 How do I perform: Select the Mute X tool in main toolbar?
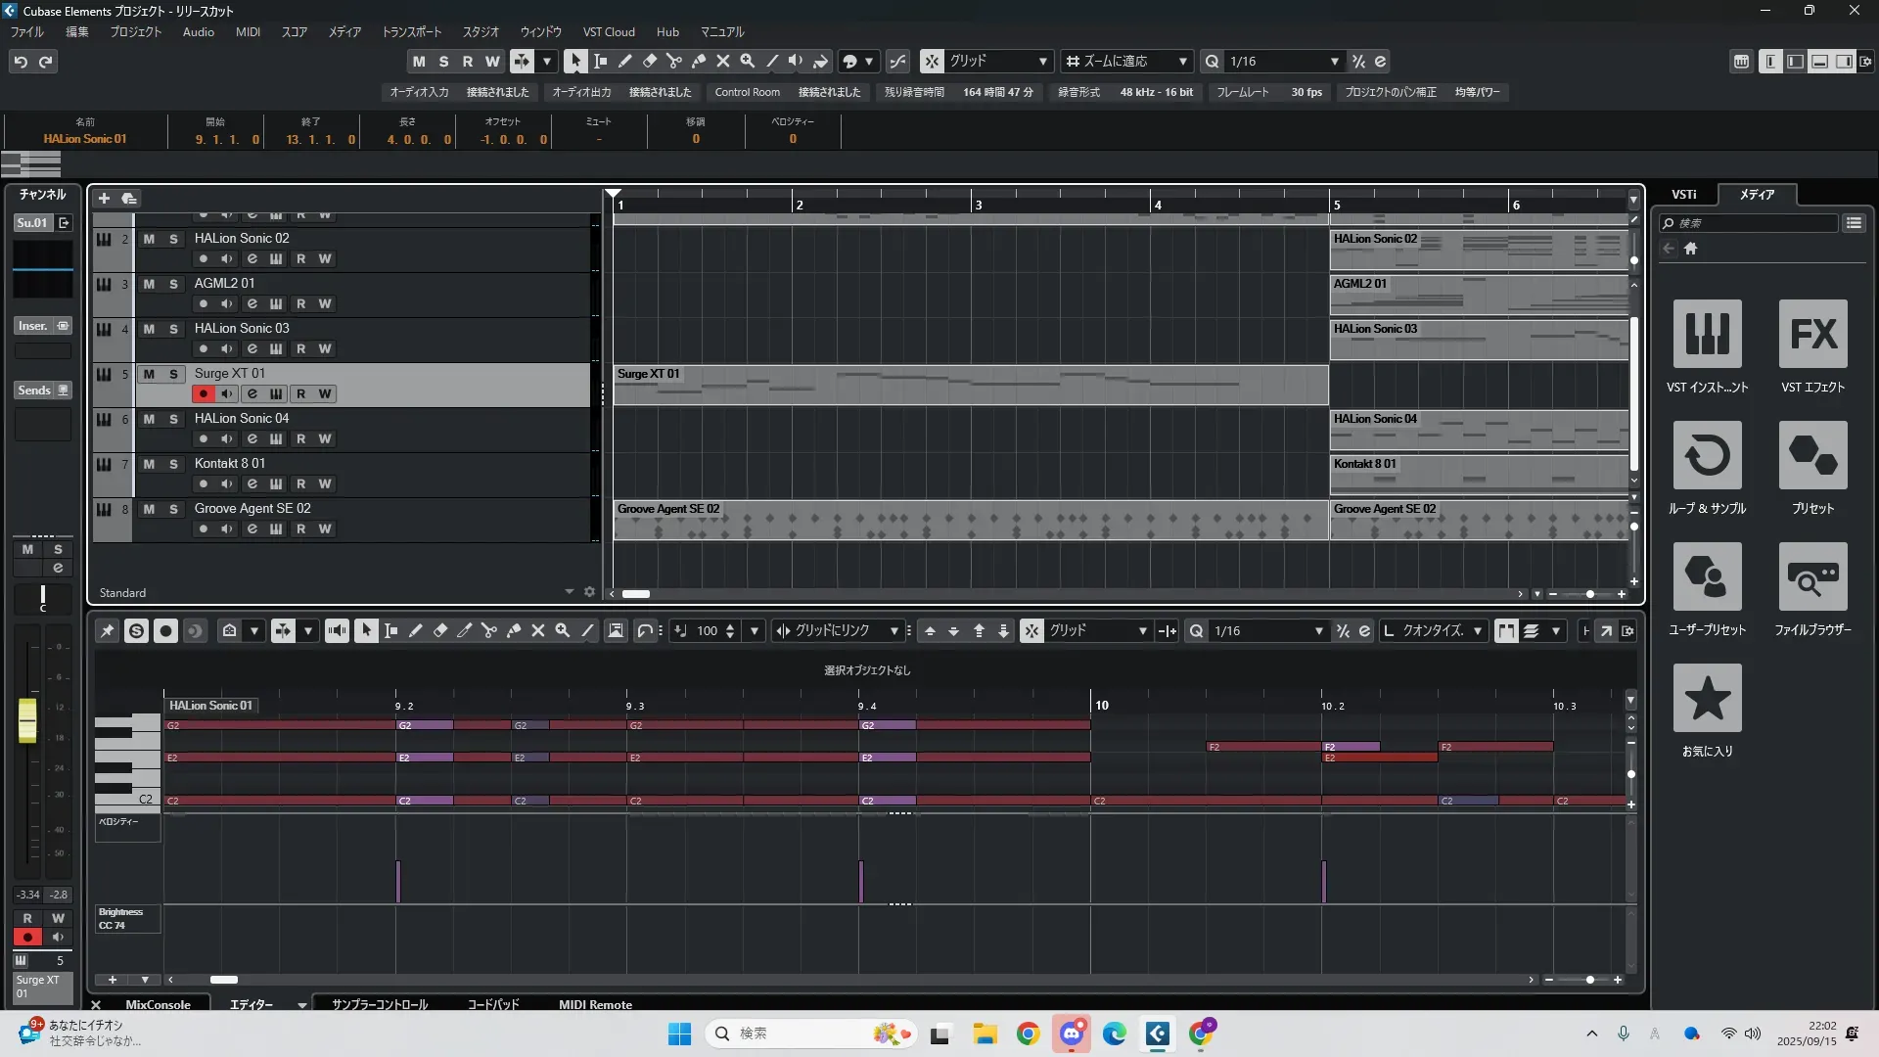coord(722,61)
